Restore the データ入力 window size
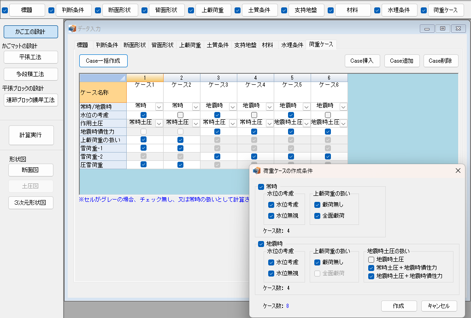The image size is (471, 318). [442, 29]
